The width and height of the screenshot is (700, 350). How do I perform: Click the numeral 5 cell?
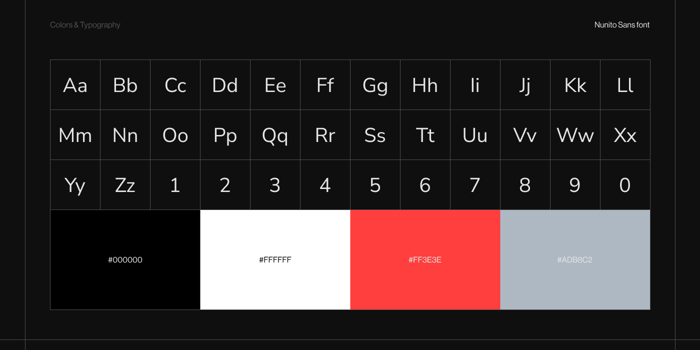coord(375,185)
